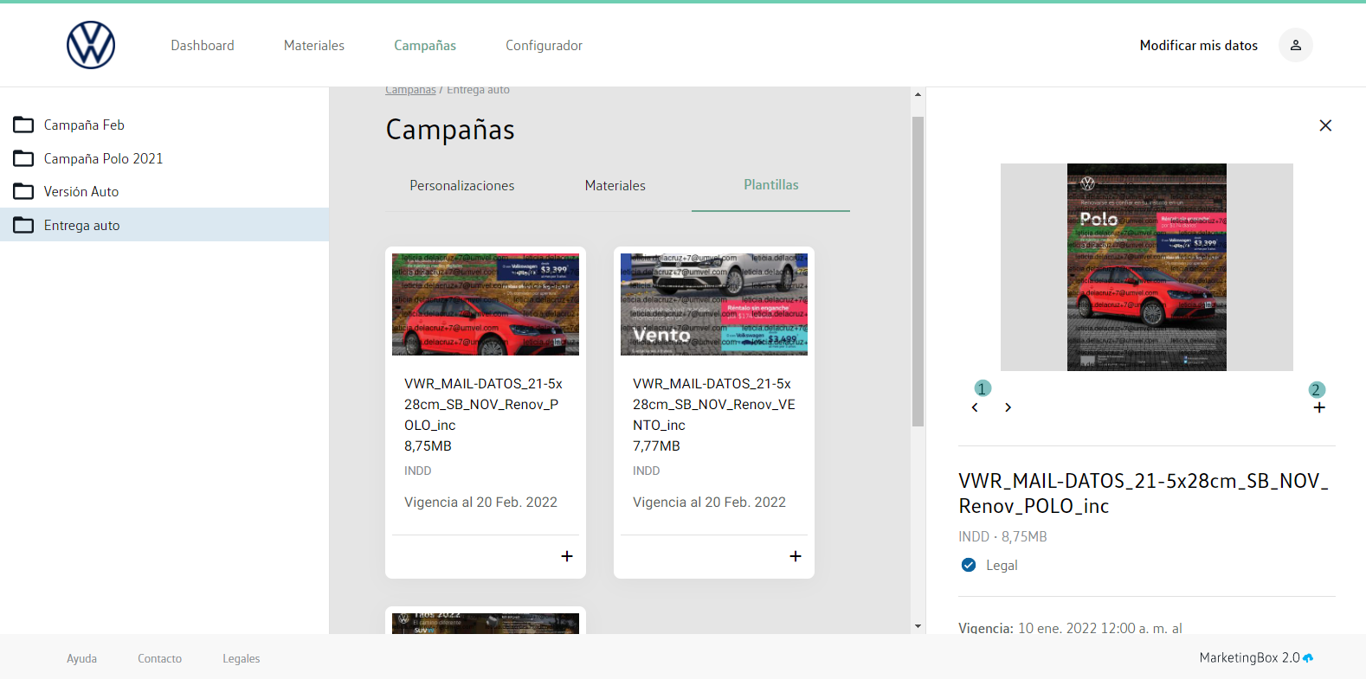Screen dimensions: 1366x679
Task: Select the Versión Auto folder
Action: coord(164,191)
